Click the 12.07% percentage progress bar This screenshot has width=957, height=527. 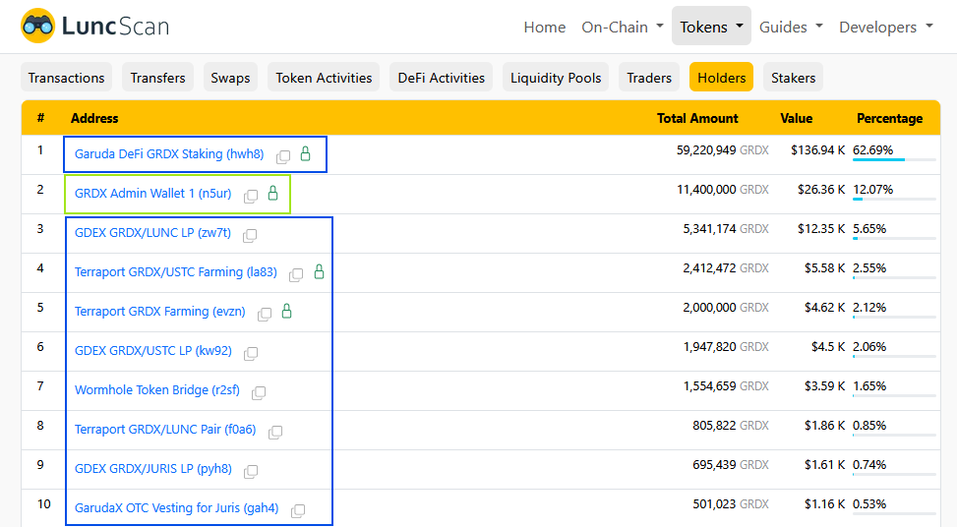[x=894, y=199]
